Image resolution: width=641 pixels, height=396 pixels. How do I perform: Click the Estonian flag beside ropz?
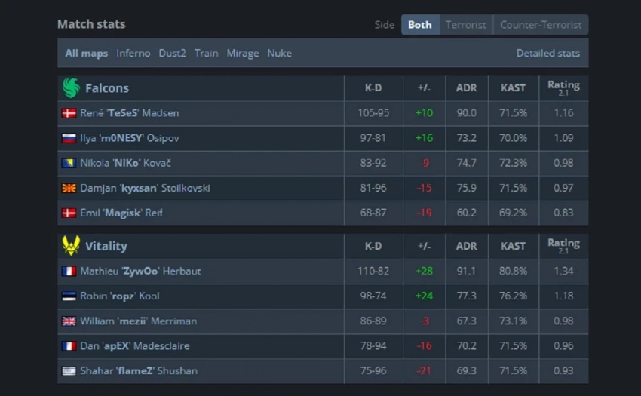pos(69,296)
